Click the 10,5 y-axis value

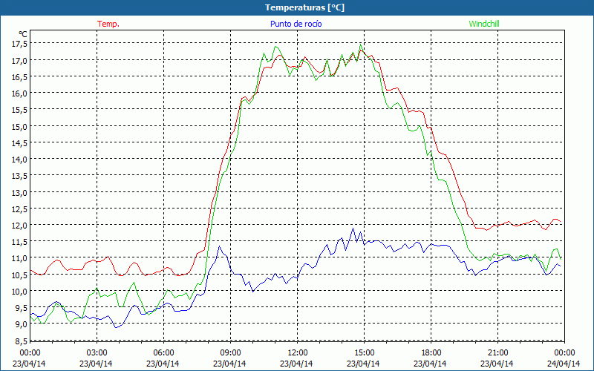19,275
